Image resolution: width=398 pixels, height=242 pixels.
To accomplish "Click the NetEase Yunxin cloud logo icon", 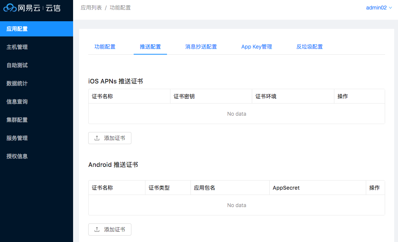I will point(10,8).
